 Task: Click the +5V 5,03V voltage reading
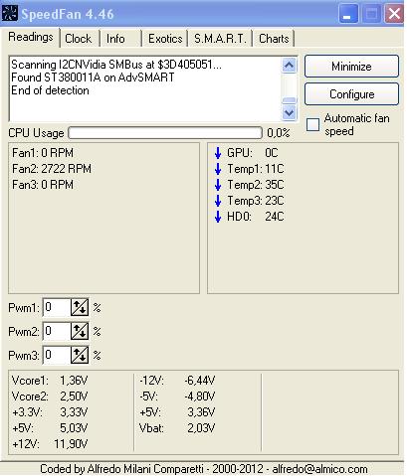pos(50,428)
